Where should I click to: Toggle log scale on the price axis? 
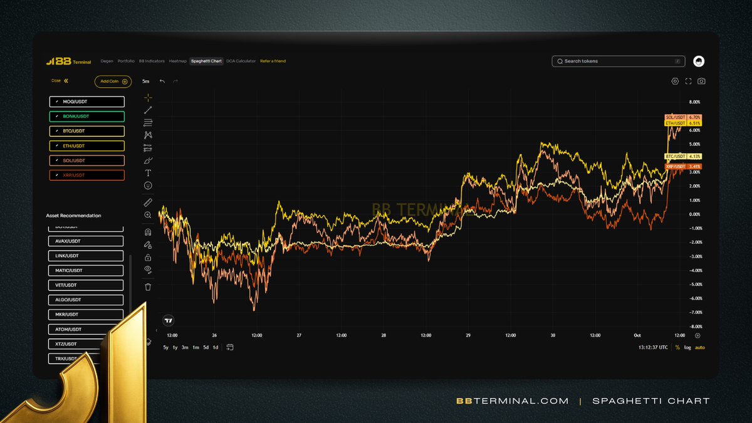[x=689, y=347]
